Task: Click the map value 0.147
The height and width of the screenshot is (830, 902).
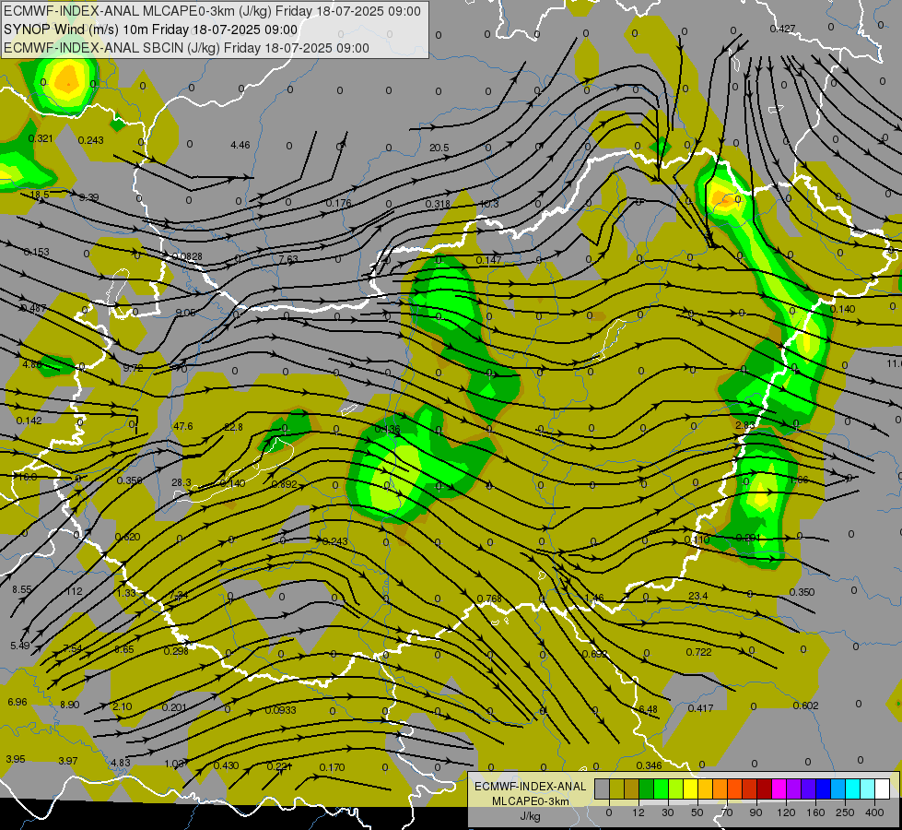Action: click(x=488, y=260)
